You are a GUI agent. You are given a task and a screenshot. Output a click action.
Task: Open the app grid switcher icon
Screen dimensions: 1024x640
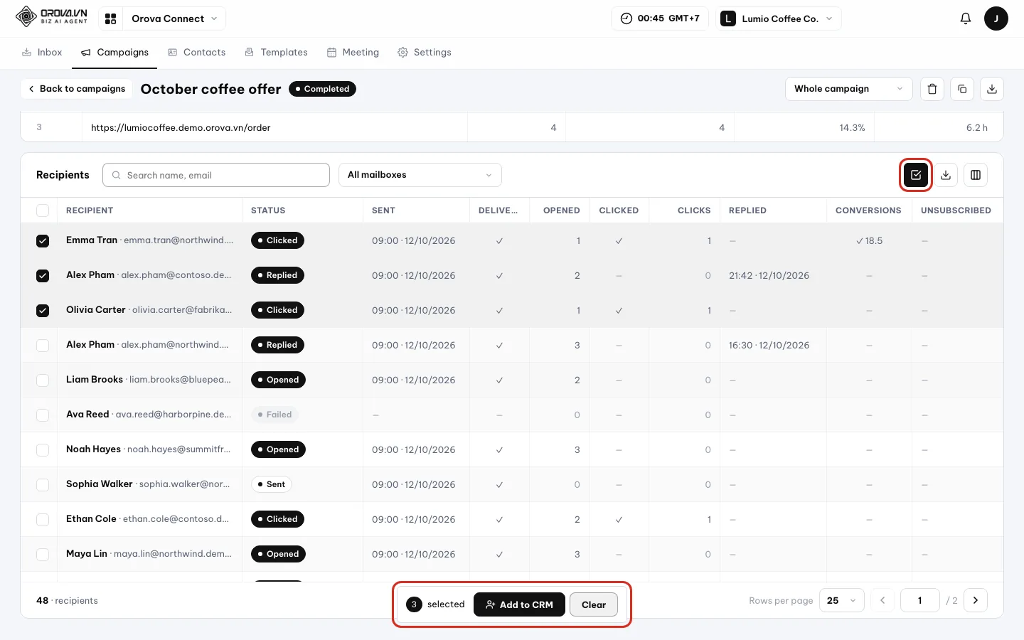[111, 18]
